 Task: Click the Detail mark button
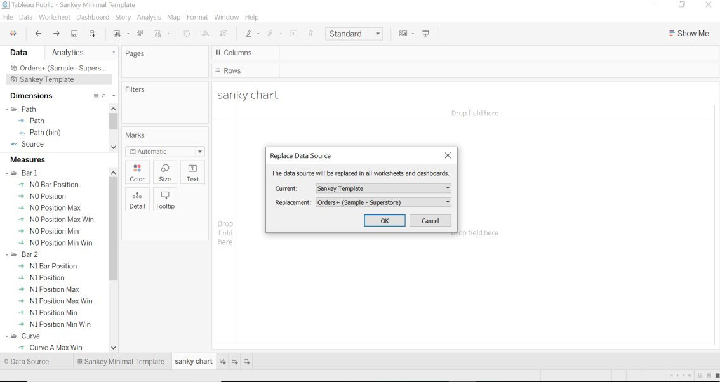pos(137,199)
